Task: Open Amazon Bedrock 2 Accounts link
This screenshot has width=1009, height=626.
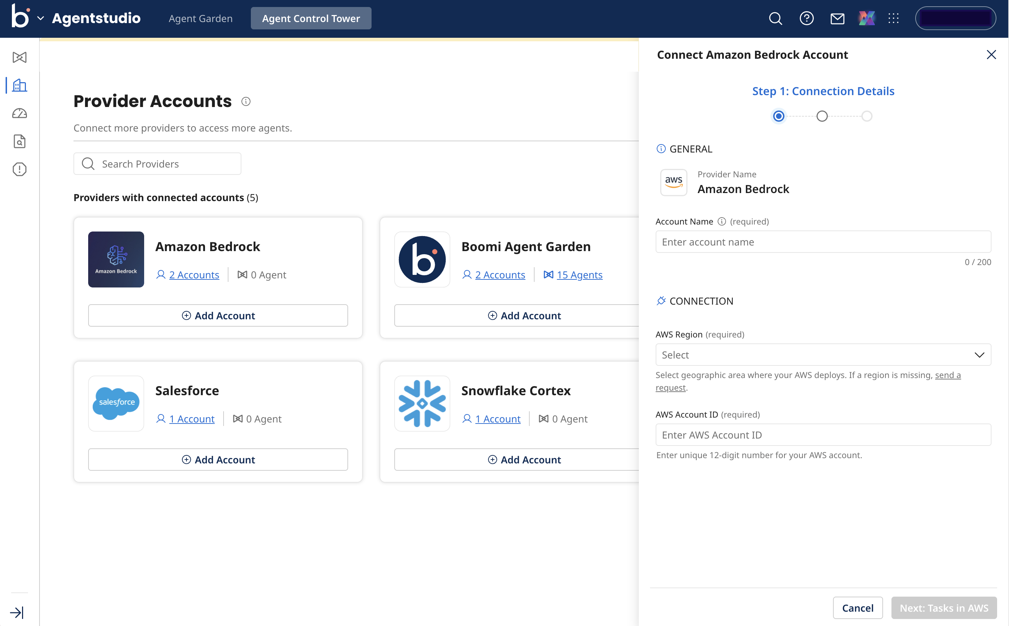Action: point(194,275)
